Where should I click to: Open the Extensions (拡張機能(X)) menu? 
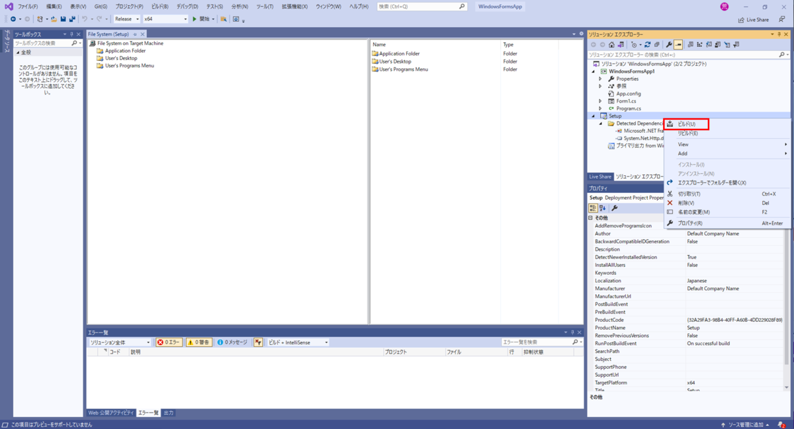click(293, 6)
